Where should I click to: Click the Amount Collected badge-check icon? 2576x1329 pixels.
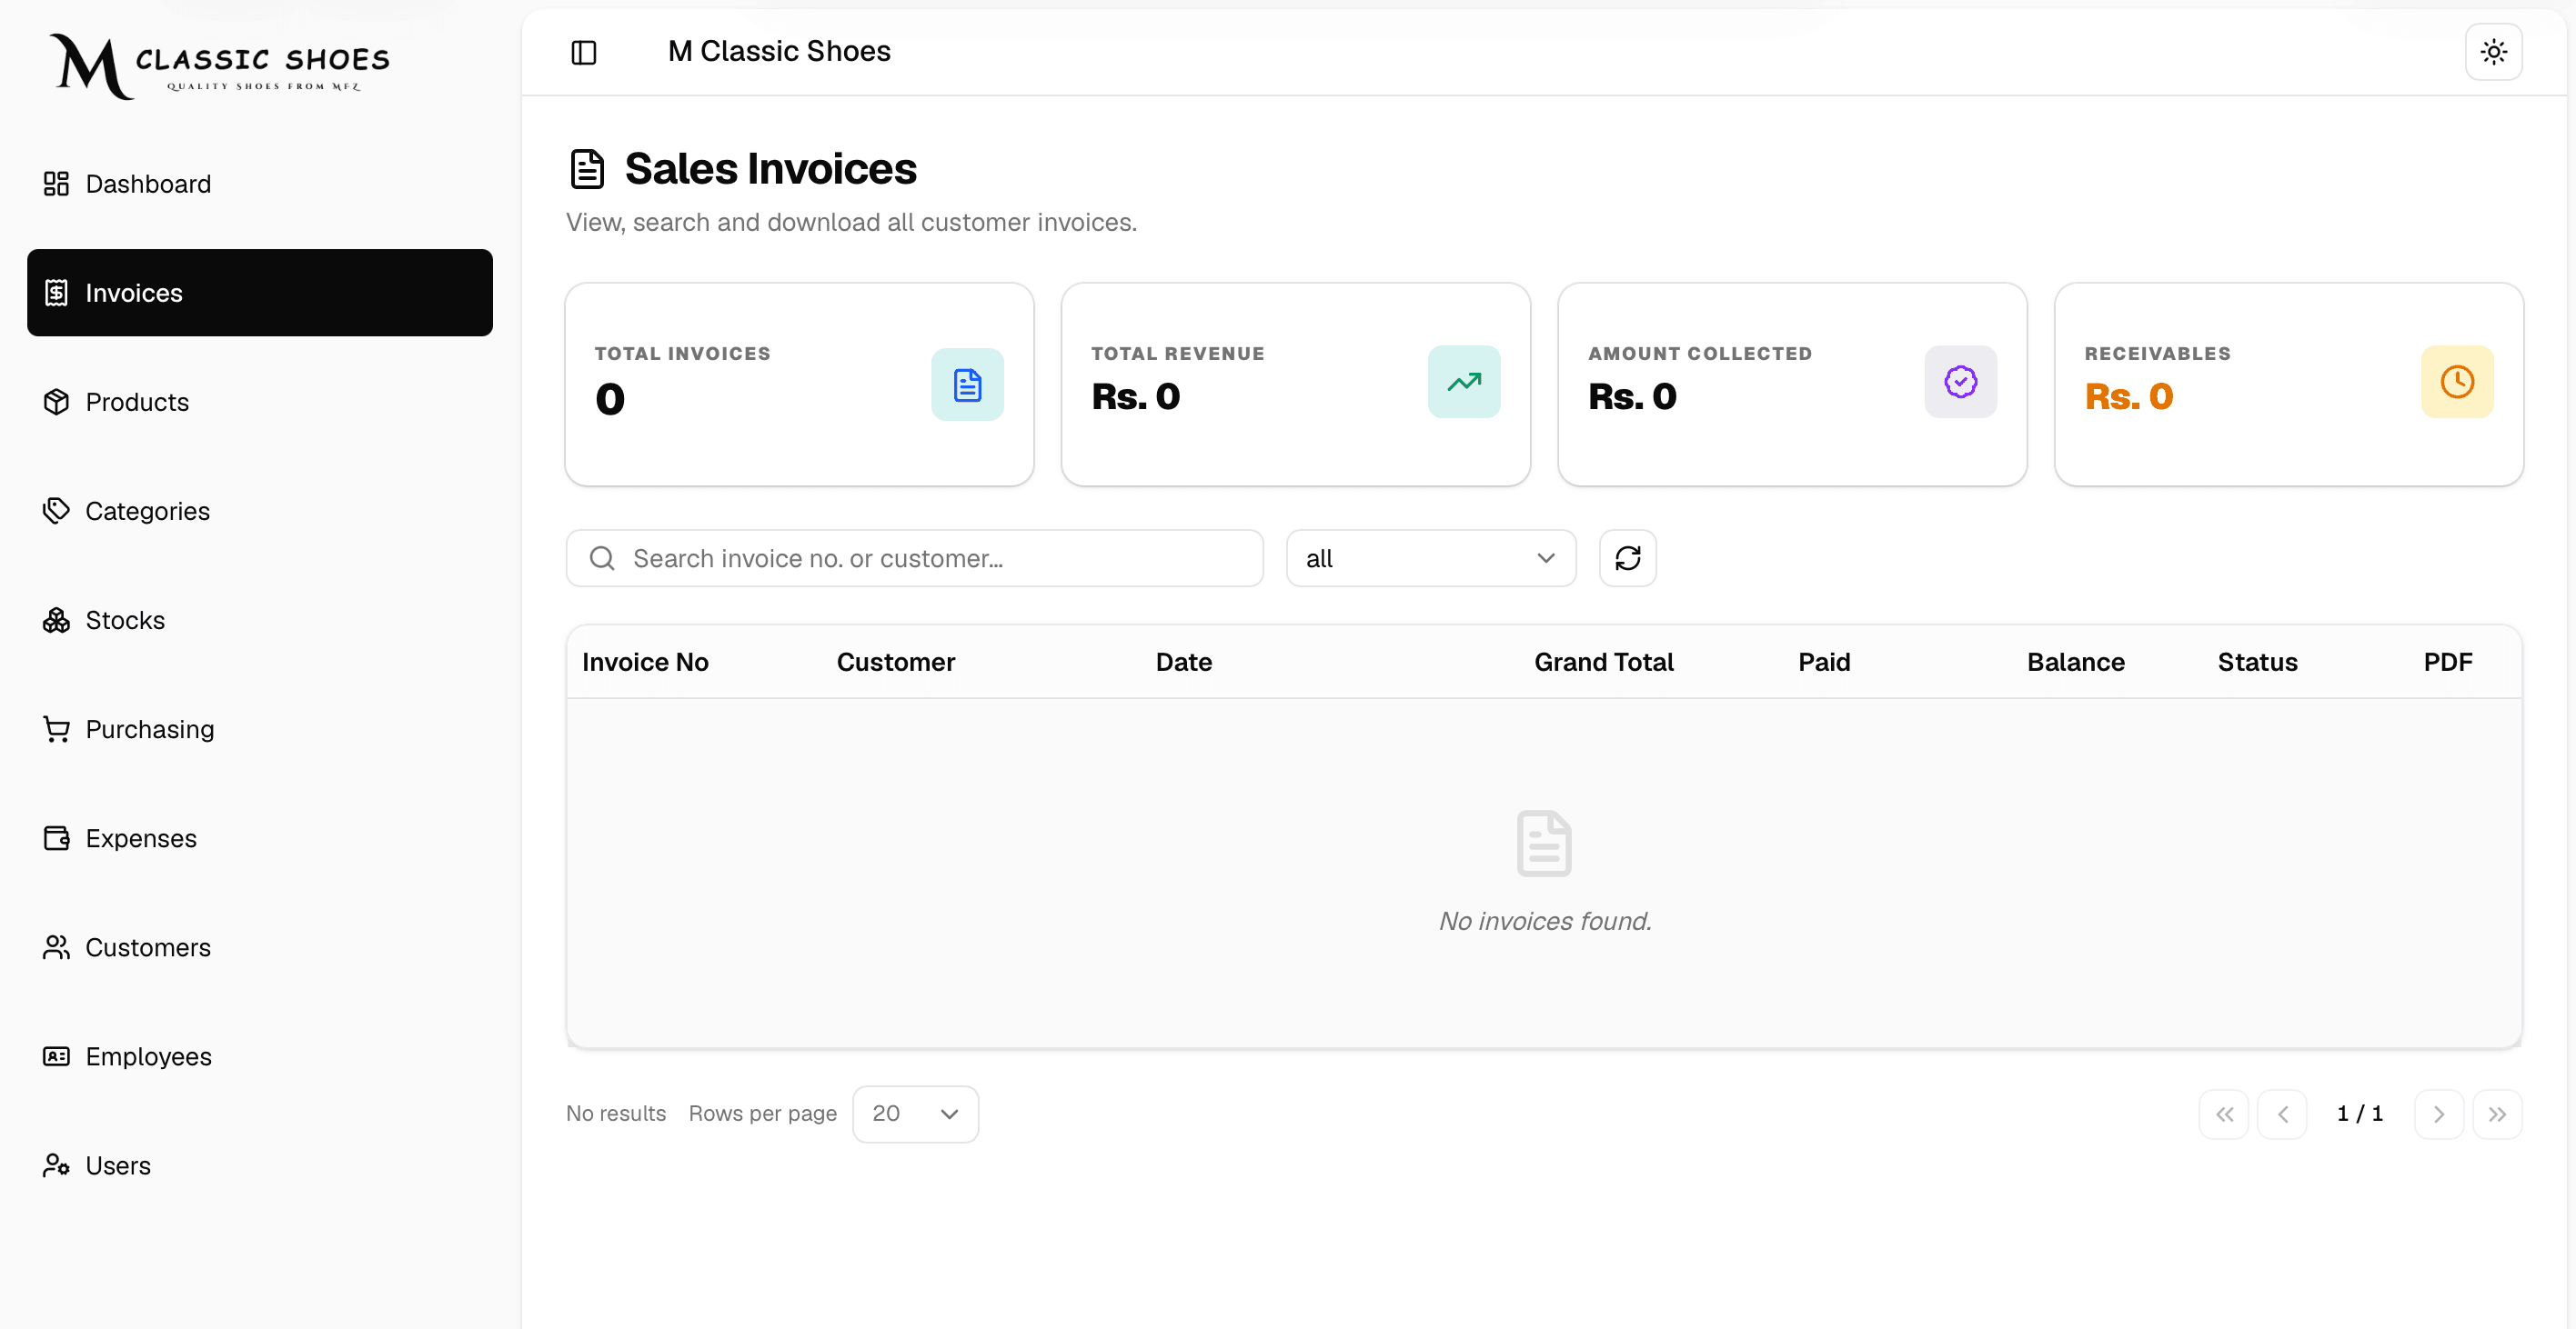[1960, 382]
